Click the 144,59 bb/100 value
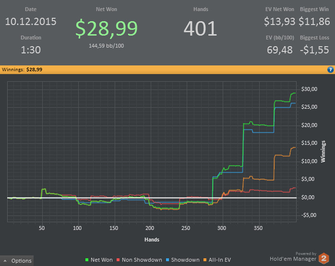335x266 pixels. click(x=107, y=46)
